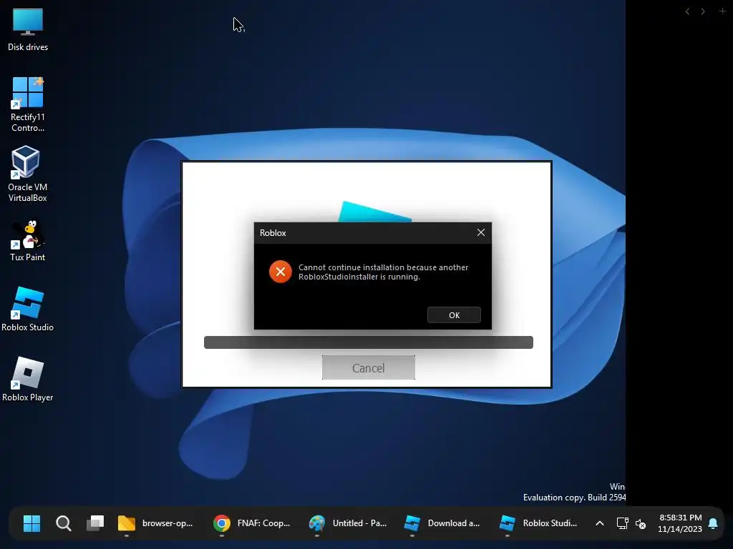
Task: Select Roblox Player desktop shortcut
Action: (x=28, y=379)
